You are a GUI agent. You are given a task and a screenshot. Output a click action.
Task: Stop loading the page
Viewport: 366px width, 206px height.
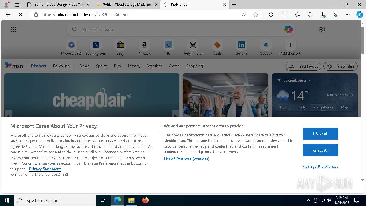coord(21,15)
